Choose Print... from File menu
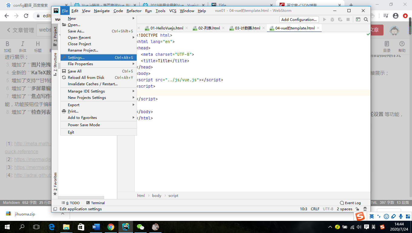 (x=98, y=111)
